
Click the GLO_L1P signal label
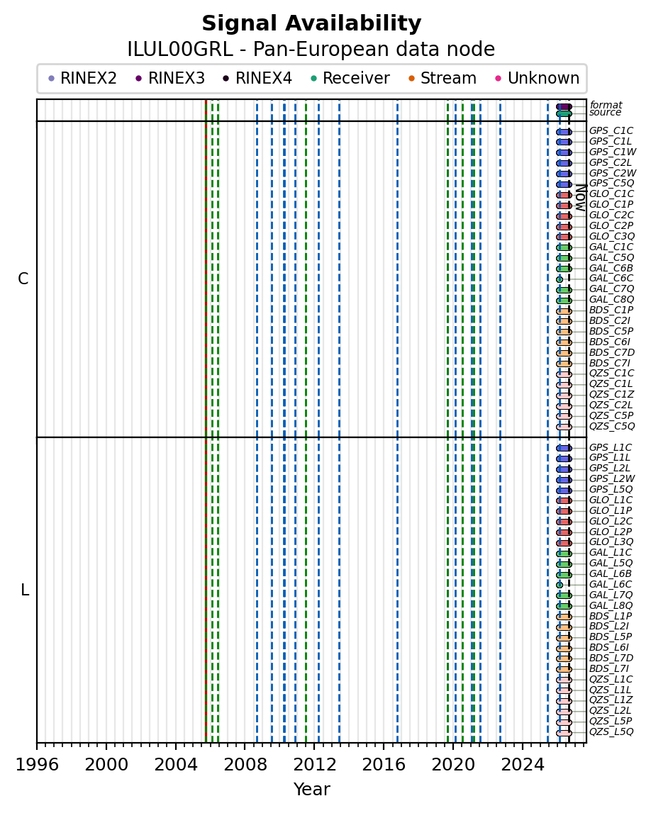tap(611, 510)
